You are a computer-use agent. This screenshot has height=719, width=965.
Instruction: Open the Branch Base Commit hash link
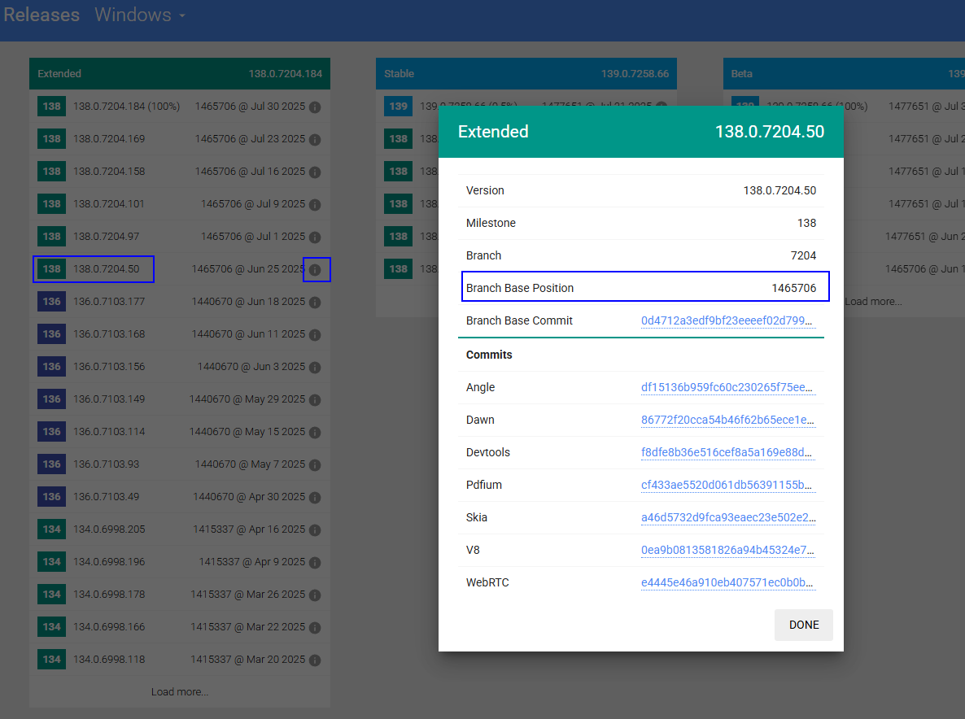pos(727,320)
